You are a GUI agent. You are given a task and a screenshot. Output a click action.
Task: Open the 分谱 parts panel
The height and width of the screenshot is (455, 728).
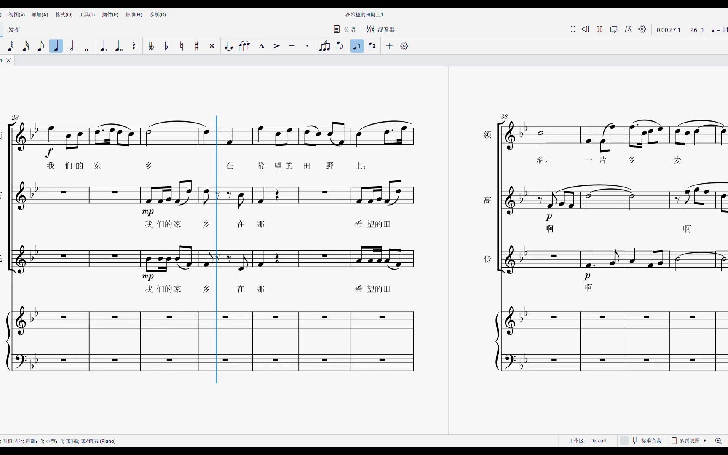(x=345, y=29)
